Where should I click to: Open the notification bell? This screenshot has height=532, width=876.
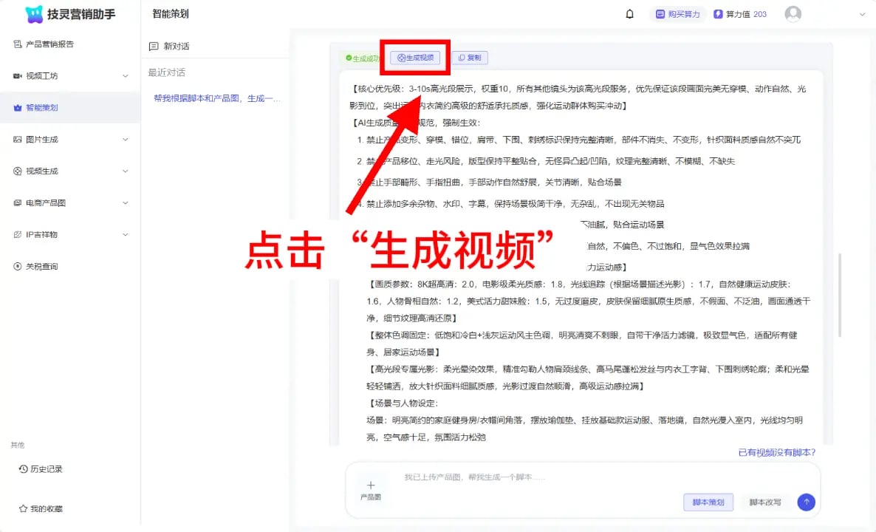point(629,14)
